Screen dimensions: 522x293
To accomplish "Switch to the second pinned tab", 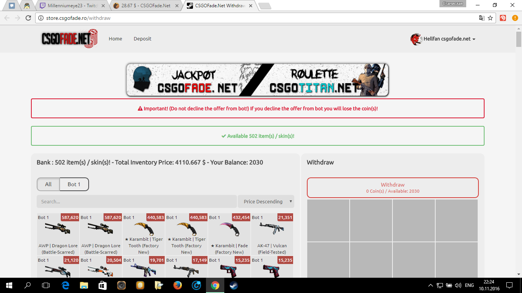I will pyautogui.click(x=27, y=6).
